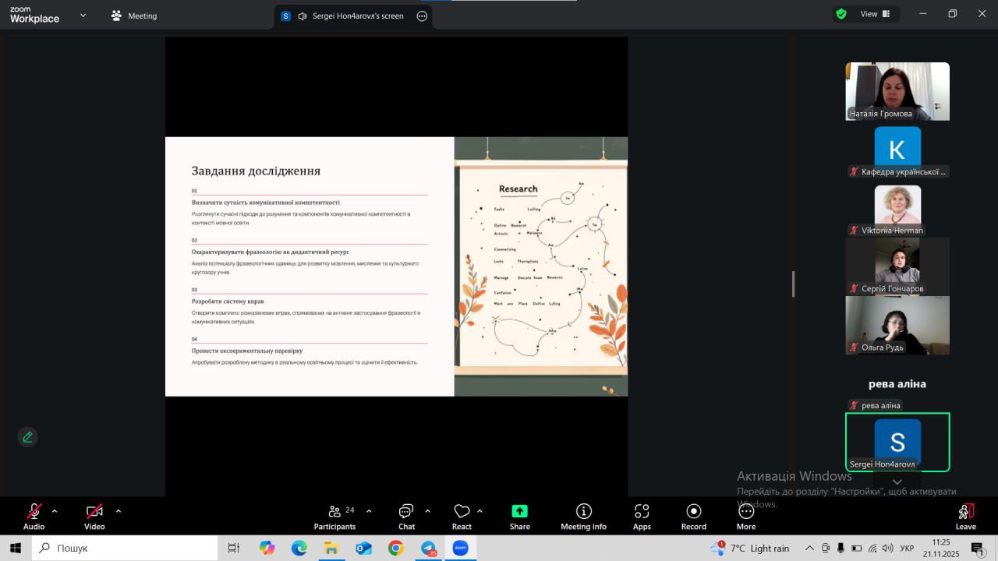Screen dimensions: 998x561
Task: Open Meeting info
Action: coord(583,516)
